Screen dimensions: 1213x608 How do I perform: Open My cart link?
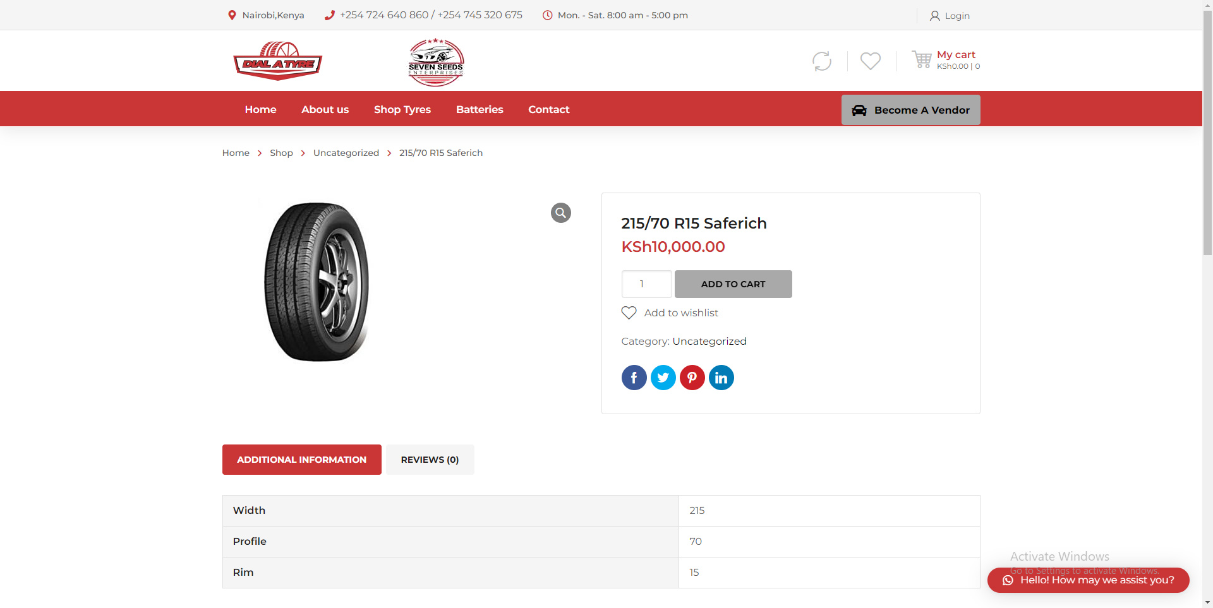(956, 54)
